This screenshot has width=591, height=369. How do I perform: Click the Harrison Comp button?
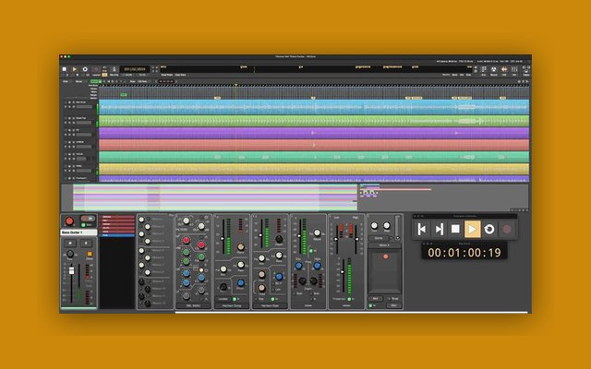232,305
